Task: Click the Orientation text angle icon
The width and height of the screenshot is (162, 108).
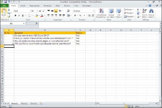Action: (x=60, y=11)
